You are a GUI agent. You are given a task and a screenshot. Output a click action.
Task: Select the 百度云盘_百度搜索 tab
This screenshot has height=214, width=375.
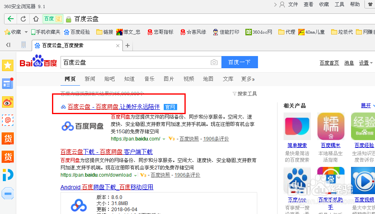[77, 45]
